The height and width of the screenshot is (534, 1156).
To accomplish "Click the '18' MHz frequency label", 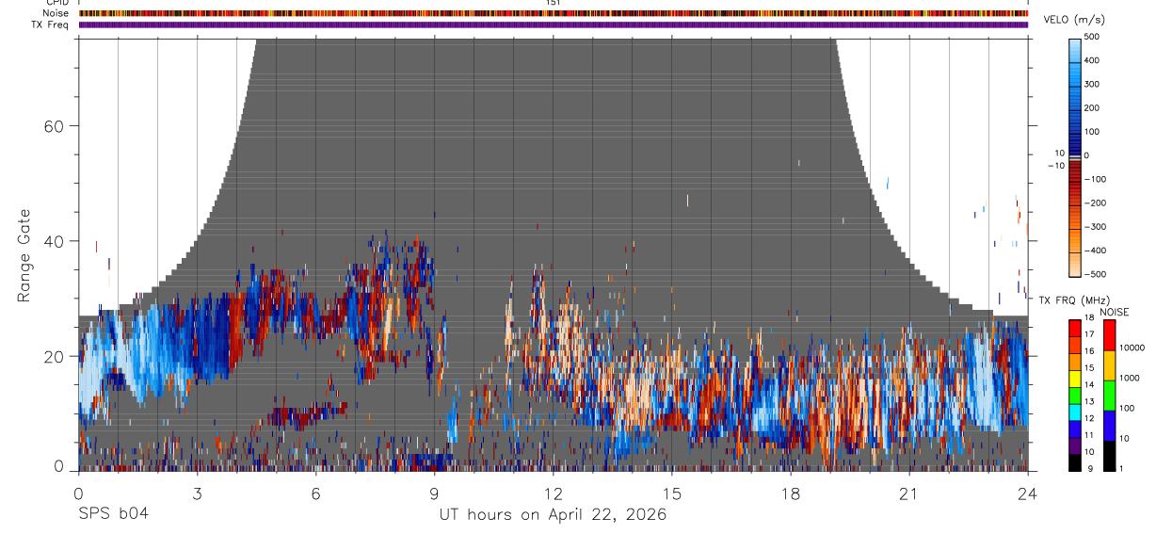I will click(1090, 318).
